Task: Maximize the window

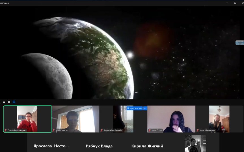Action: 235,3
